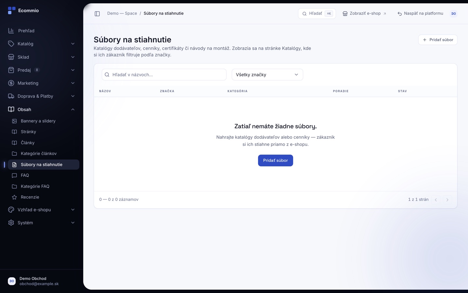Click top-right Pridať súbor button

point(438,40)
